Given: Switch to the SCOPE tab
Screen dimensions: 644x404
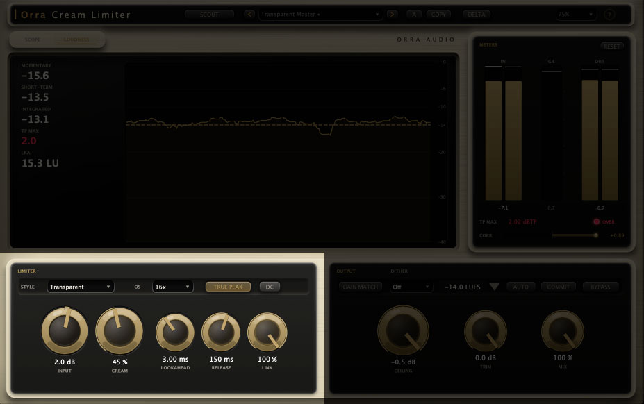Looking at the screenshot, I should click(33, 40).
